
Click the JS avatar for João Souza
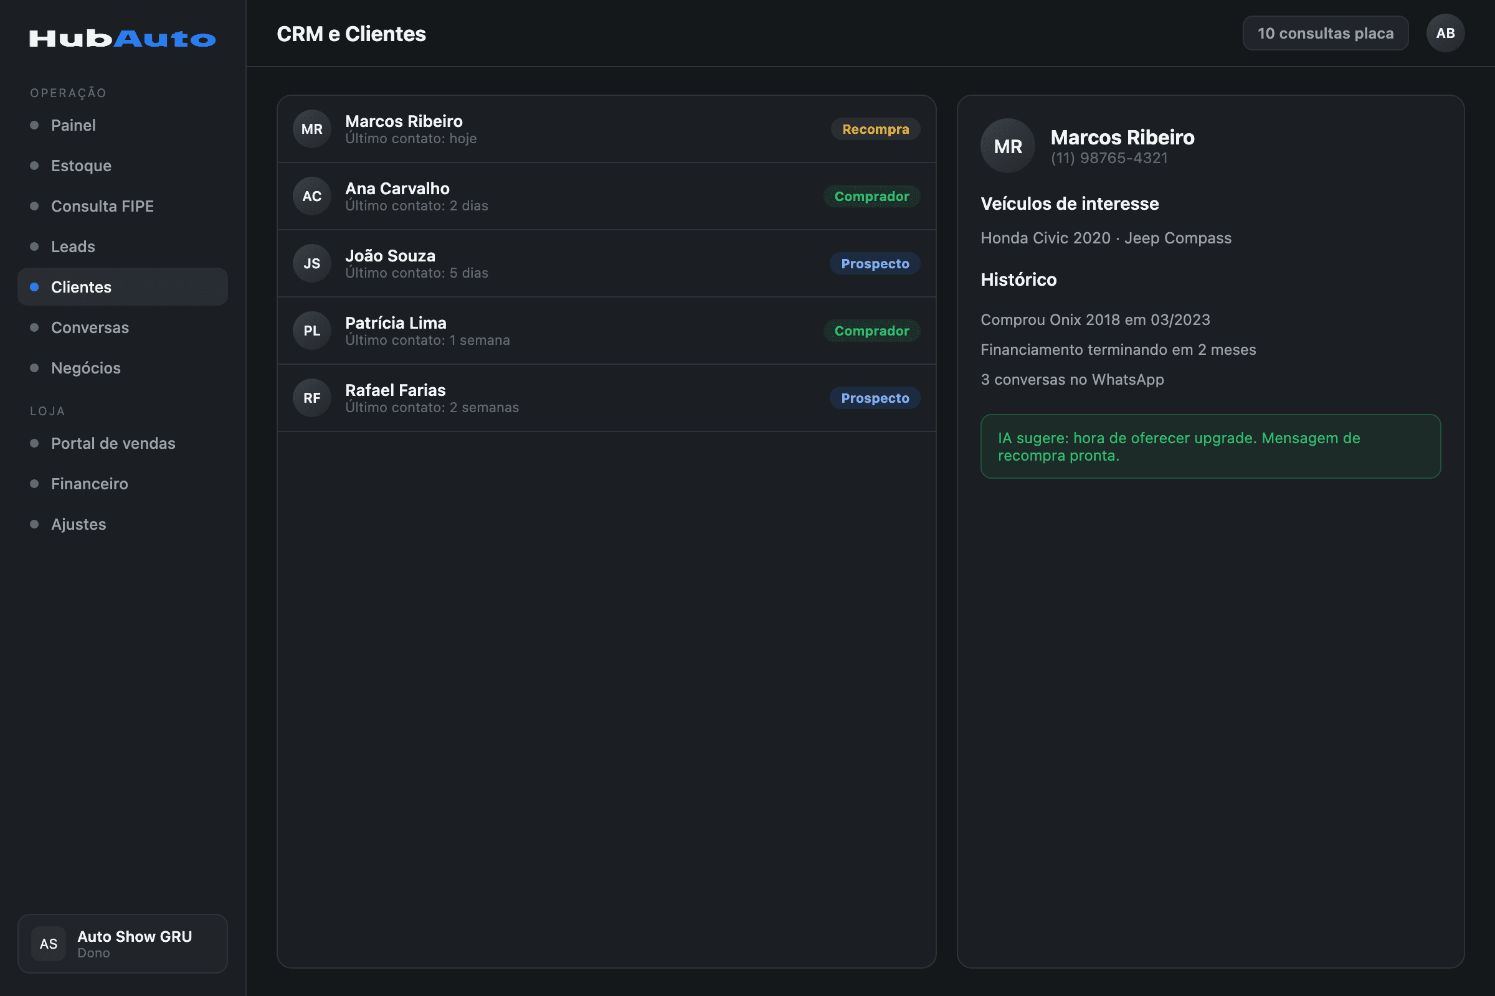311,263
